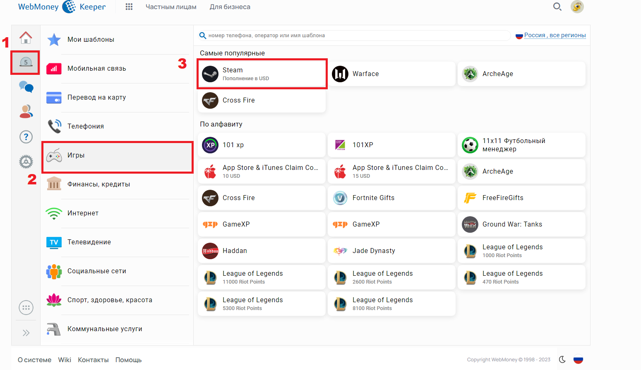Open Ground War: Tanks card
The height and width of the screenshot is (370, 641).
tap(521, 224)
